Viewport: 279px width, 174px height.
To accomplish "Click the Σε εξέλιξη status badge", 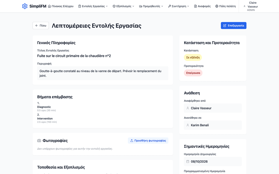I will [x=193, y=57].
